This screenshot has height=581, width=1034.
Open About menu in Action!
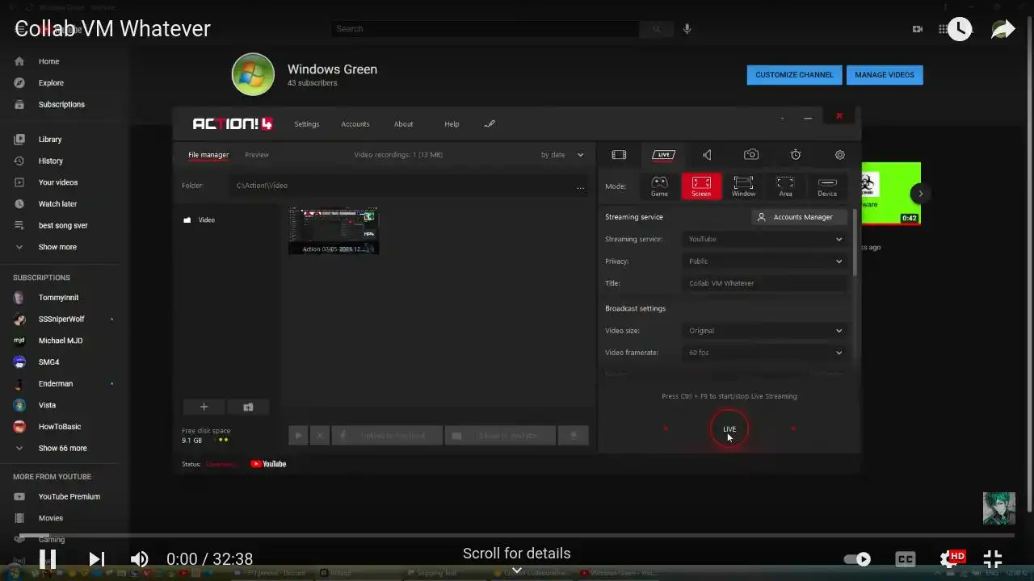tap(403, 124)
